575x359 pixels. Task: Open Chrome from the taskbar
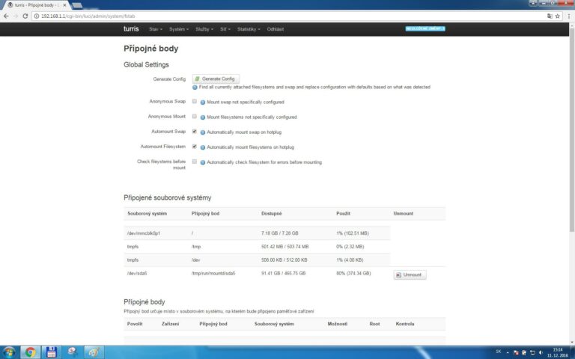(x=30, y=352)
